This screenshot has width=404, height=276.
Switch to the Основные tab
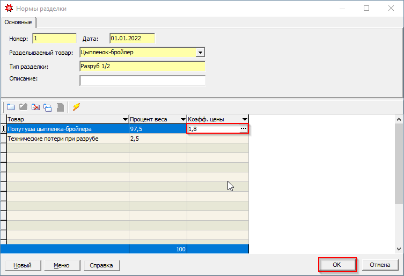point(18,22)
